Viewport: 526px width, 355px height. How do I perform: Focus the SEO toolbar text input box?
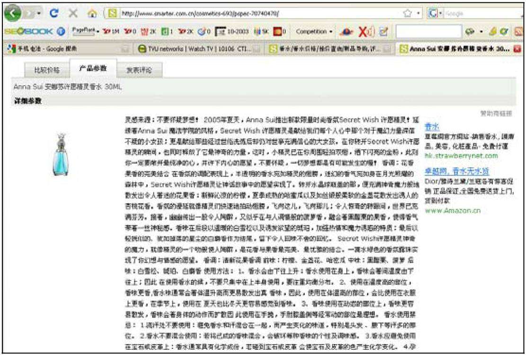pos(428,32)
